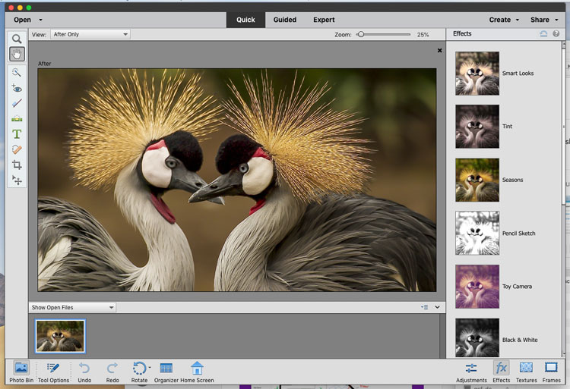Expand the Open button dropdown arrow
Viewport: 570px width, 389px height.
point(40,20)
